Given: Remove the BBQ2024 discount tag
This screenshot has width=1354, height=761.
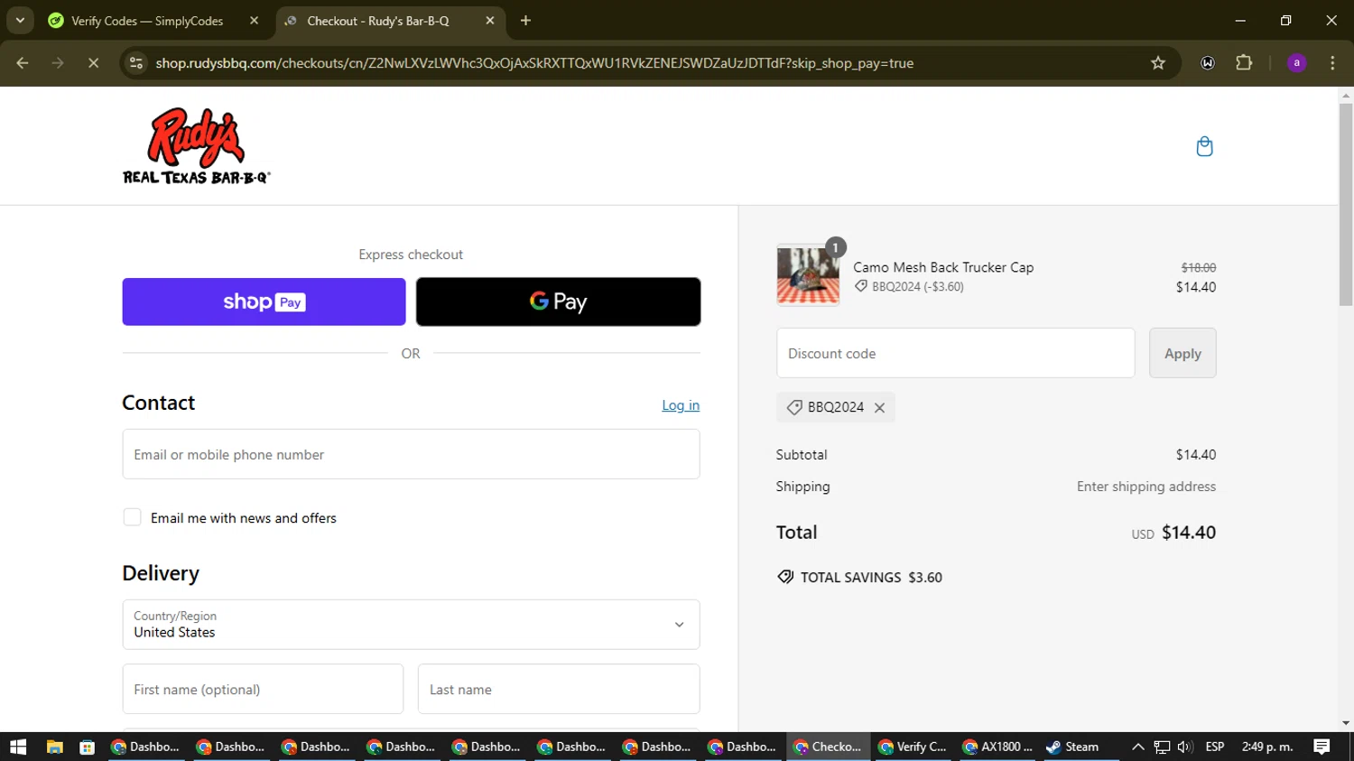Looking at the screenshot, I should click(x=879, y=407).
